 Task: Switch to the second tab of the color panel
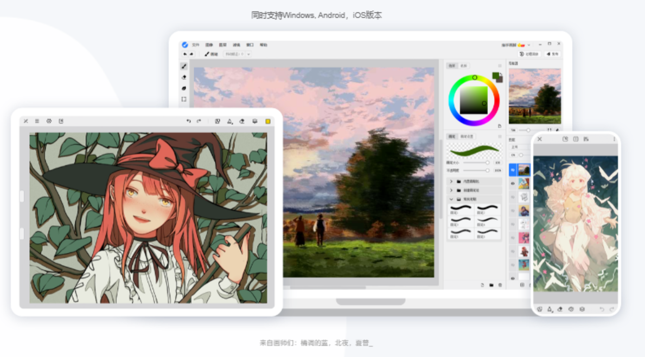tap(464, 66)
